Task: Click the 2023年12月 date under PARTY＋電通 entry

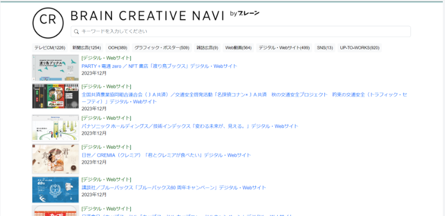Action: tap(94, 73)
